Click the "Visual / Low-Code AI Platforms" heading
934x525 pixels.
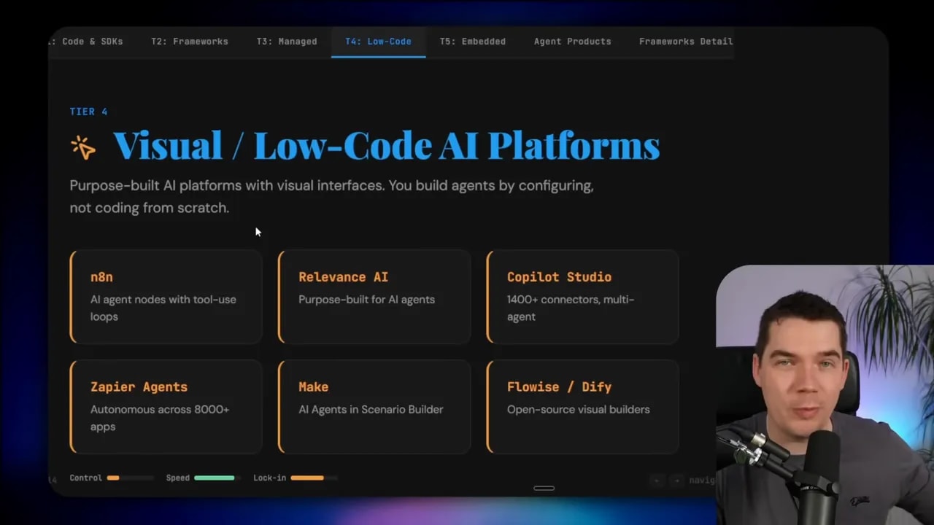pyautogui.click(x=386, y=145)
